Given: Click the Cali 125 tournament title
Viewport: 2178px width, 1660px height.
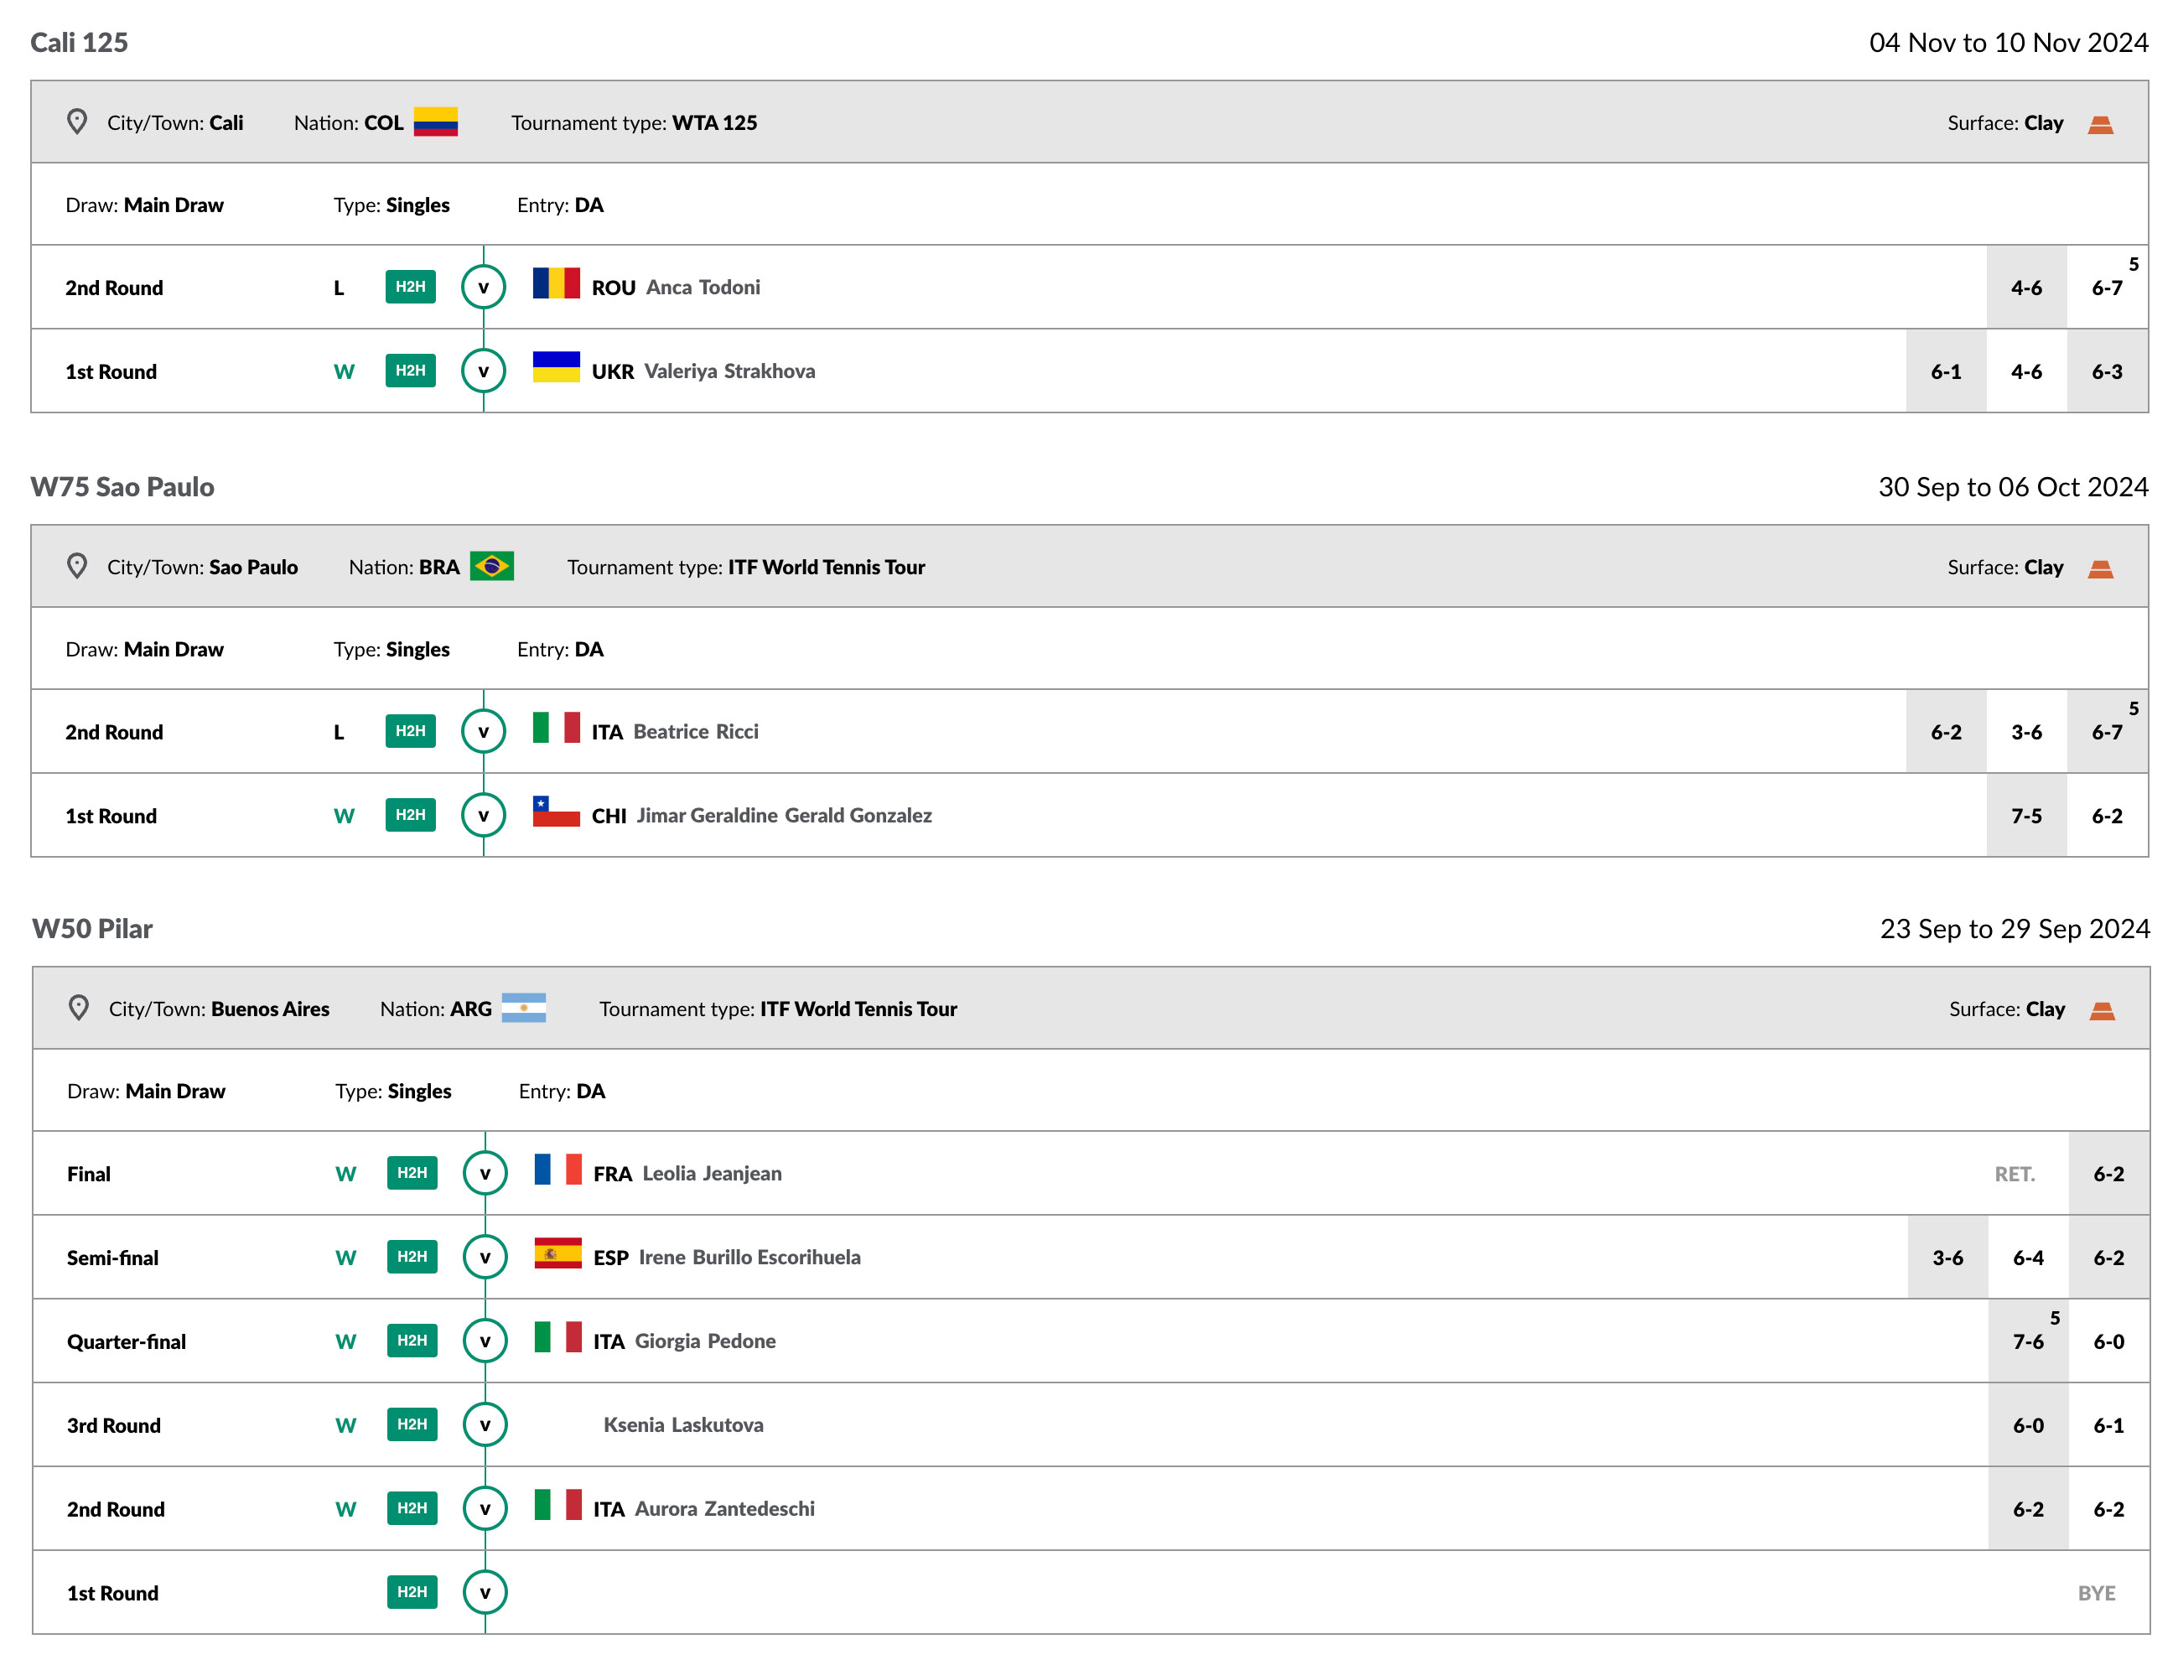Looking at the screenshot, I should coord(79,43).
